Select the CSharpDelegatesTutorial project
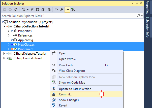152x108 pixels. point(30,54)
